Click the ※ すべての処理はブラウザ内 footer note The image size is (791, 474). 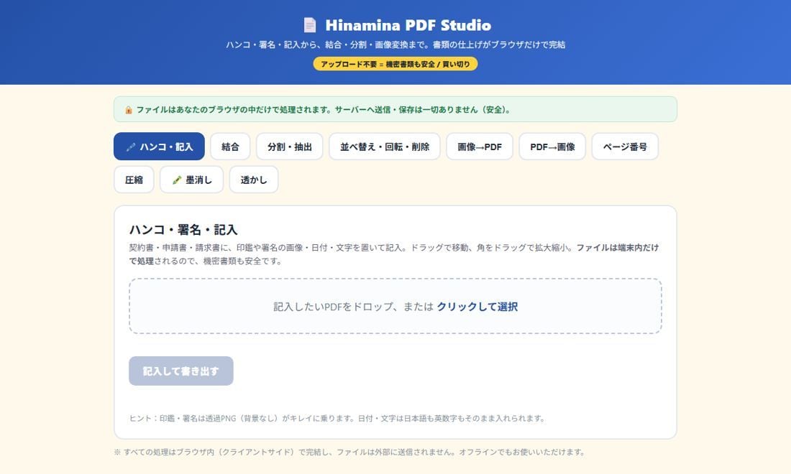point(349,452)
